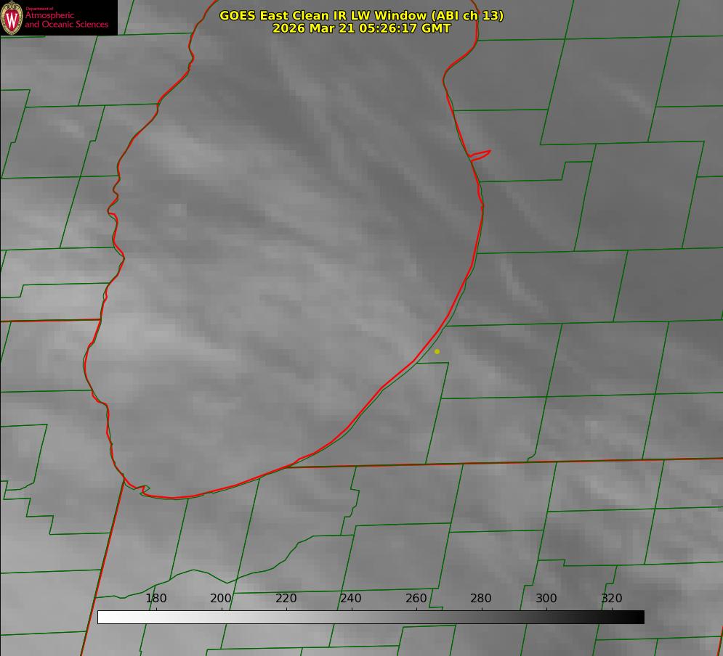The height and width of the screenshot is (656, 723).
Task: Click the 220 colorbar label
Action: 286,598
